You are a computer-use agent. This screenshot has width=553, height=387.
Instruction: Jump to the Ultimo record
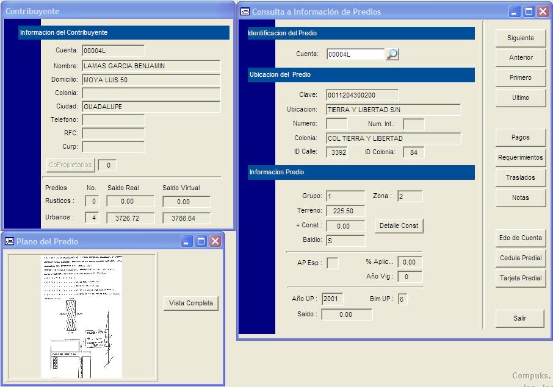520,98
